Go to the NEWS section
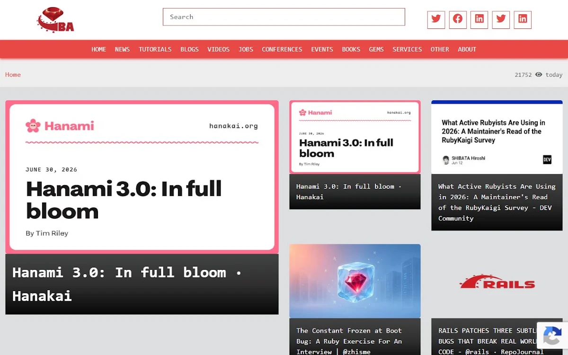 tap(122, 49)
